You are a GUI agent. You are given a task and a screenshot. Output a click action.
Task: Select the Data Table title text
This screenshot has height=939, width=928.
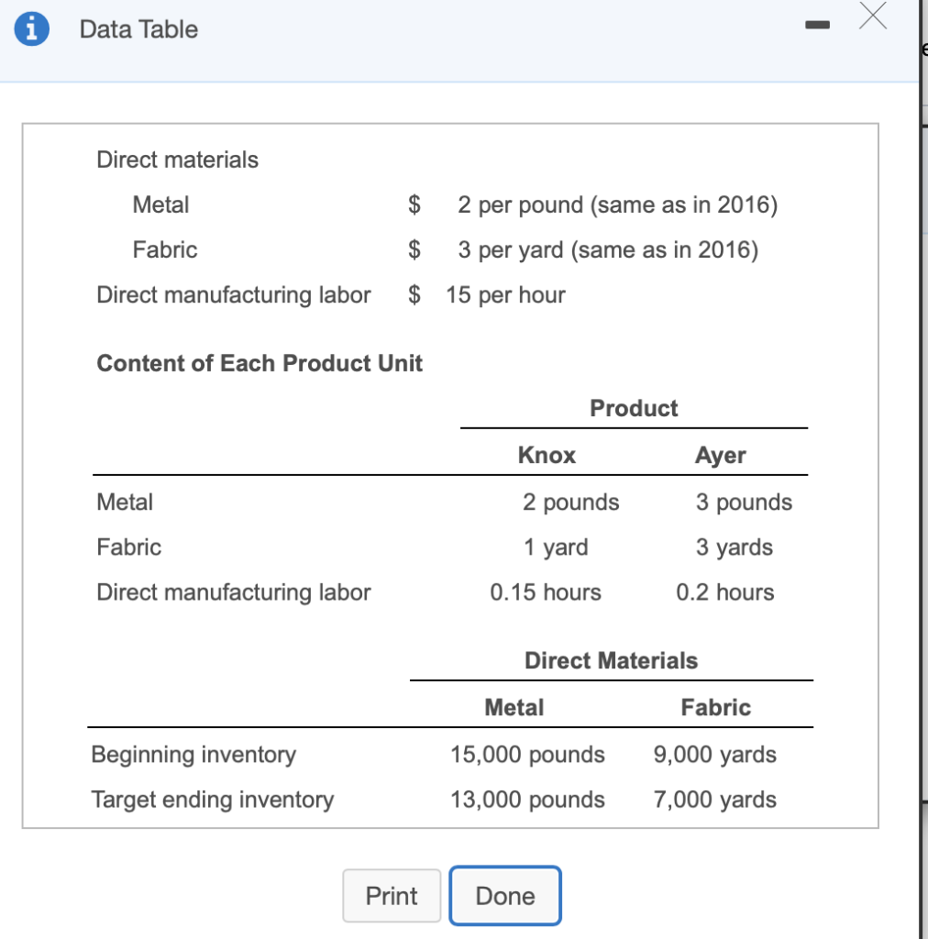(x=138, y=29)
